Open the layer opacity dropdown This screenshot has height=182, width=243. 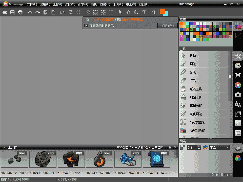coord(199,147)
